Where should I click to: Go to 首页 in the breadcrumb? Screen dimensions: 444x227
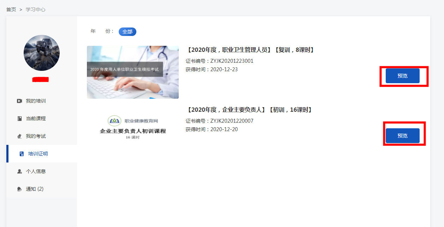11,10
